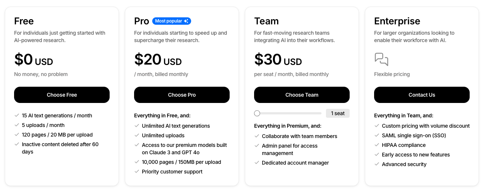Click checkmark icon beside Unlimited uploads

pos(137,135)
